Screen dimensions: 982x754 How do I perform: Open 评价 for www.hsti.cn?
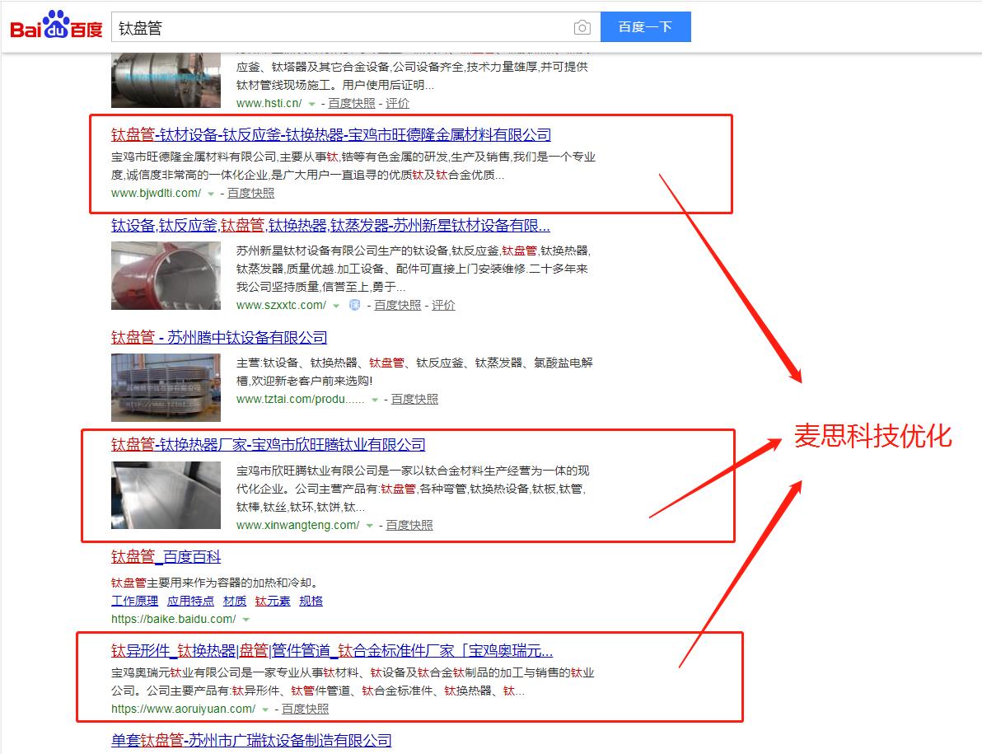pos(397,103)
